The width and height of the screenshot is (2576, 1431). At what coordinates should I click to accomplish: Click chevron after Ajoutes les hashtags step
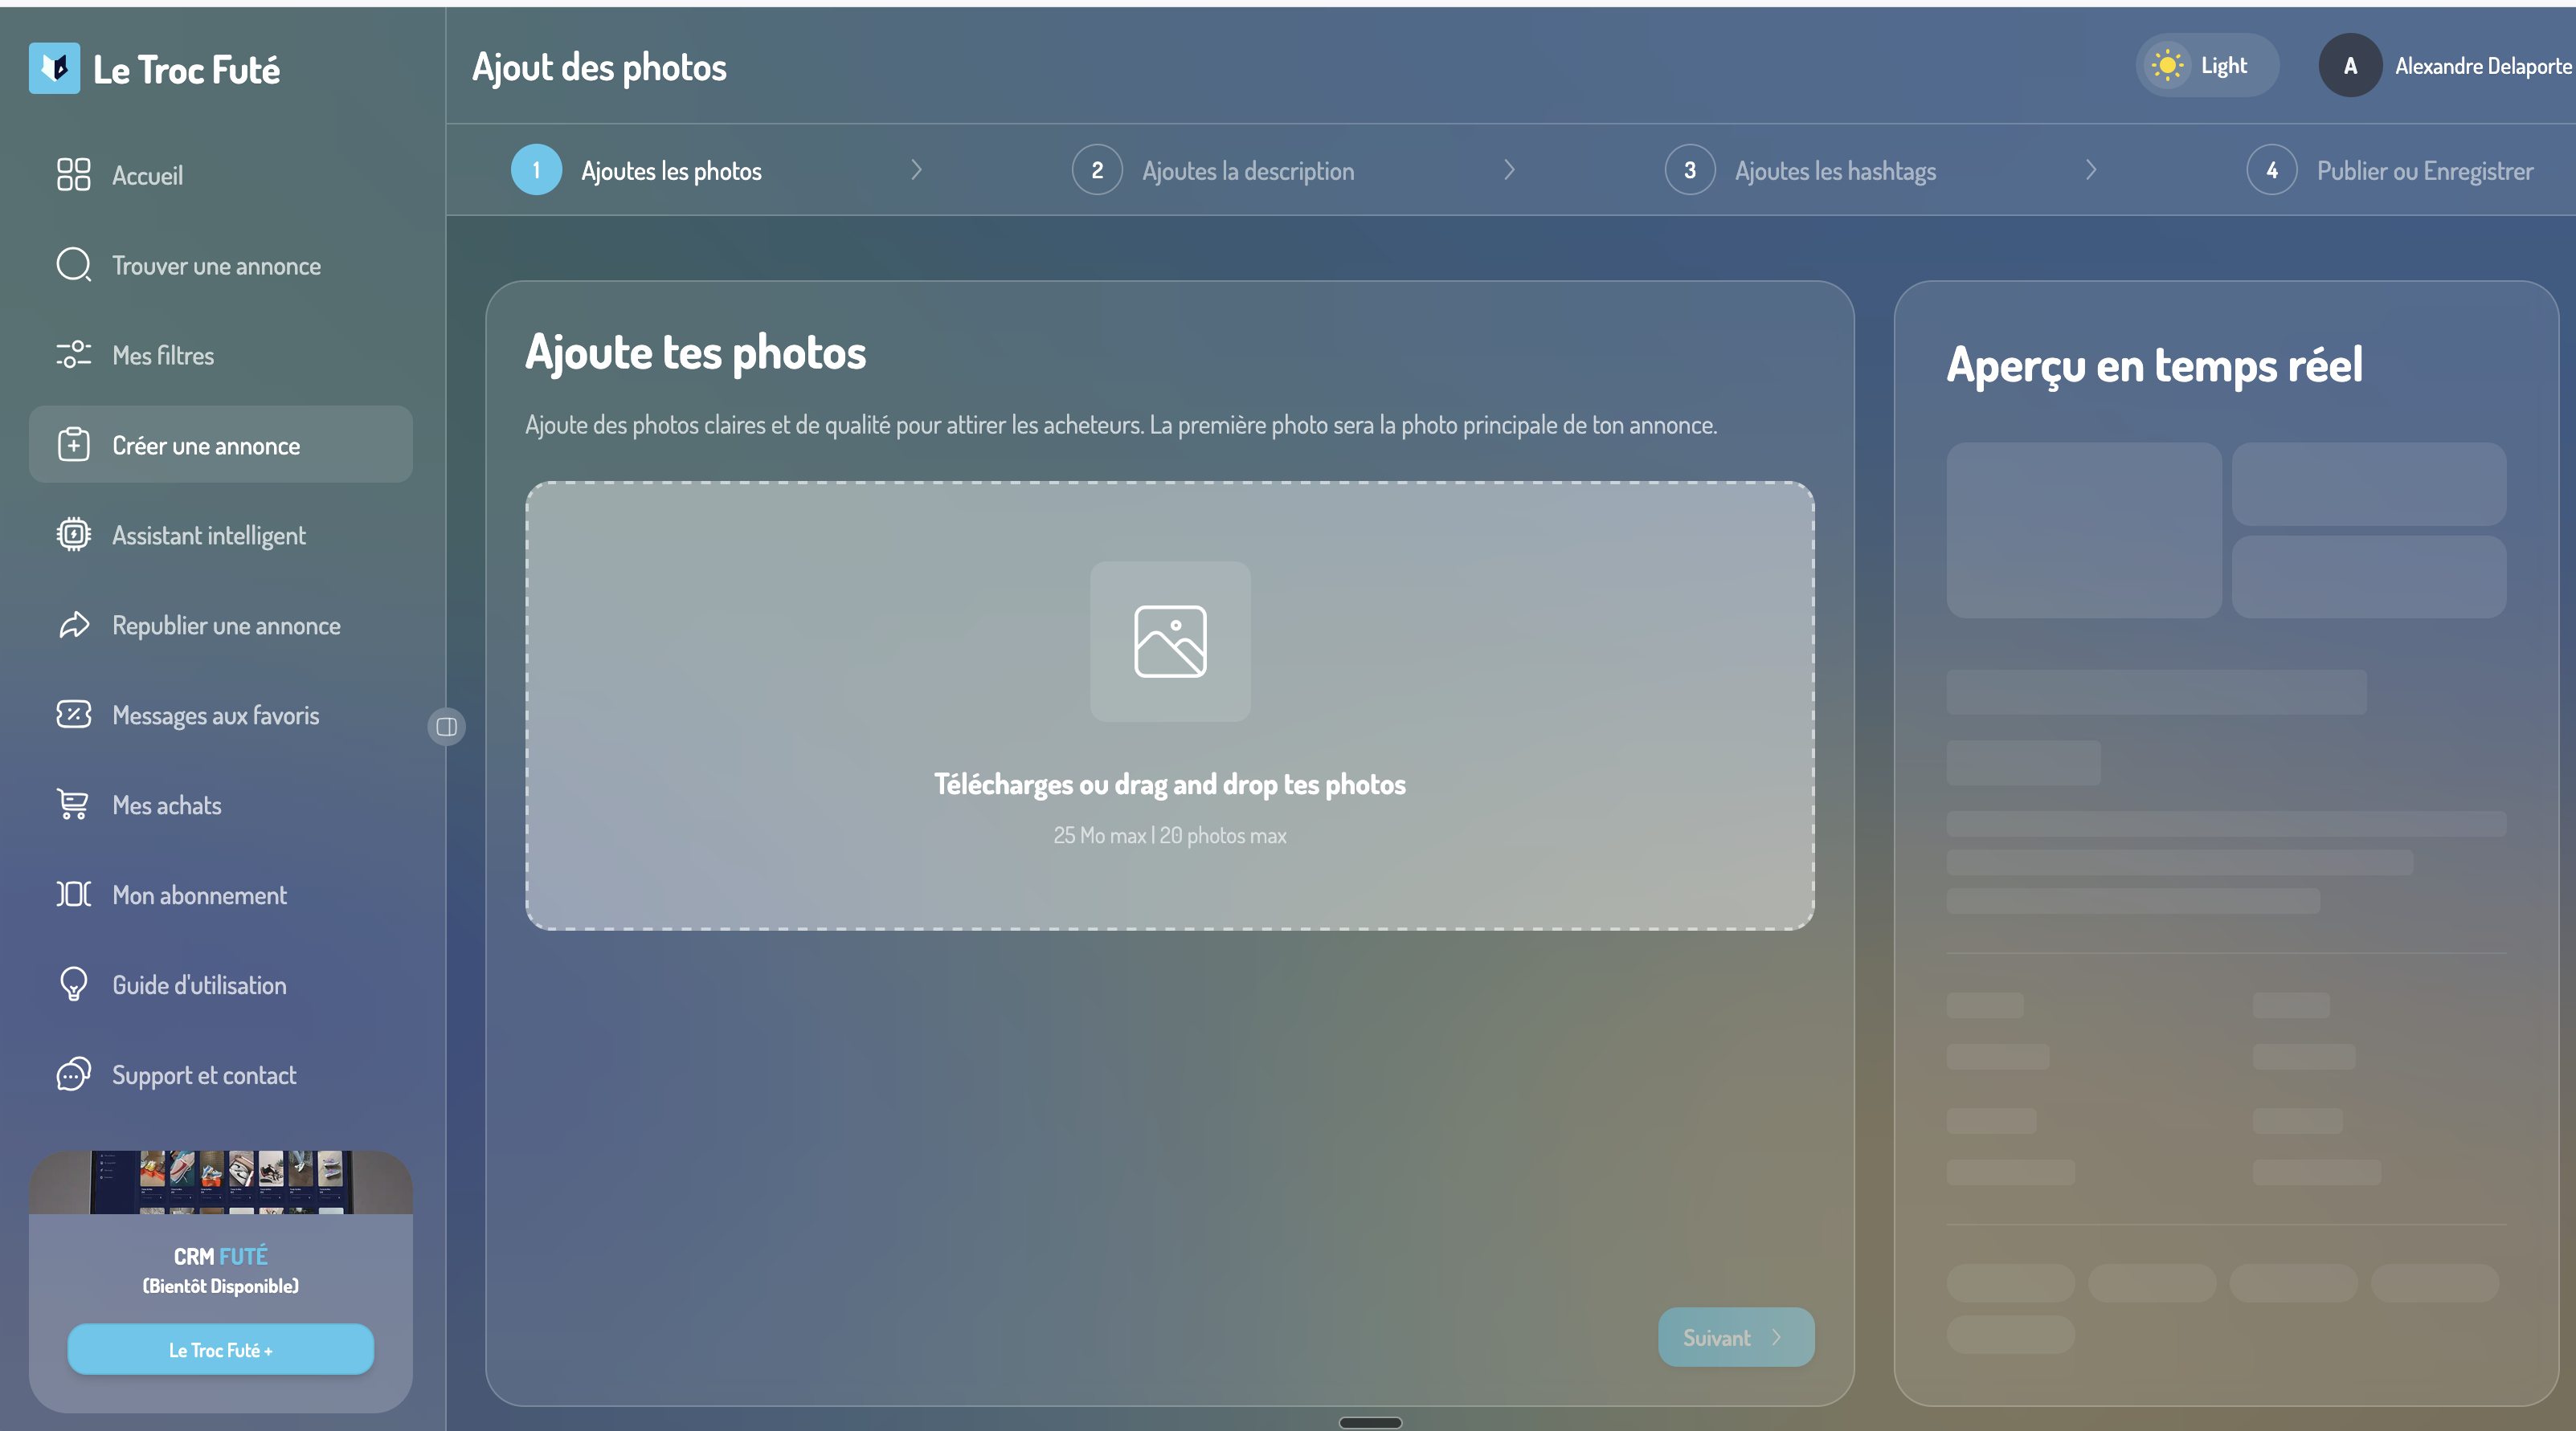click(2090, 170)
